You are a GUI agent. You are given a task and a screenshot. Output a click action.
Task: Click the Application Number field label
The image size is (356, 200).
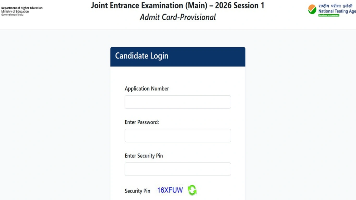[147, 89]
